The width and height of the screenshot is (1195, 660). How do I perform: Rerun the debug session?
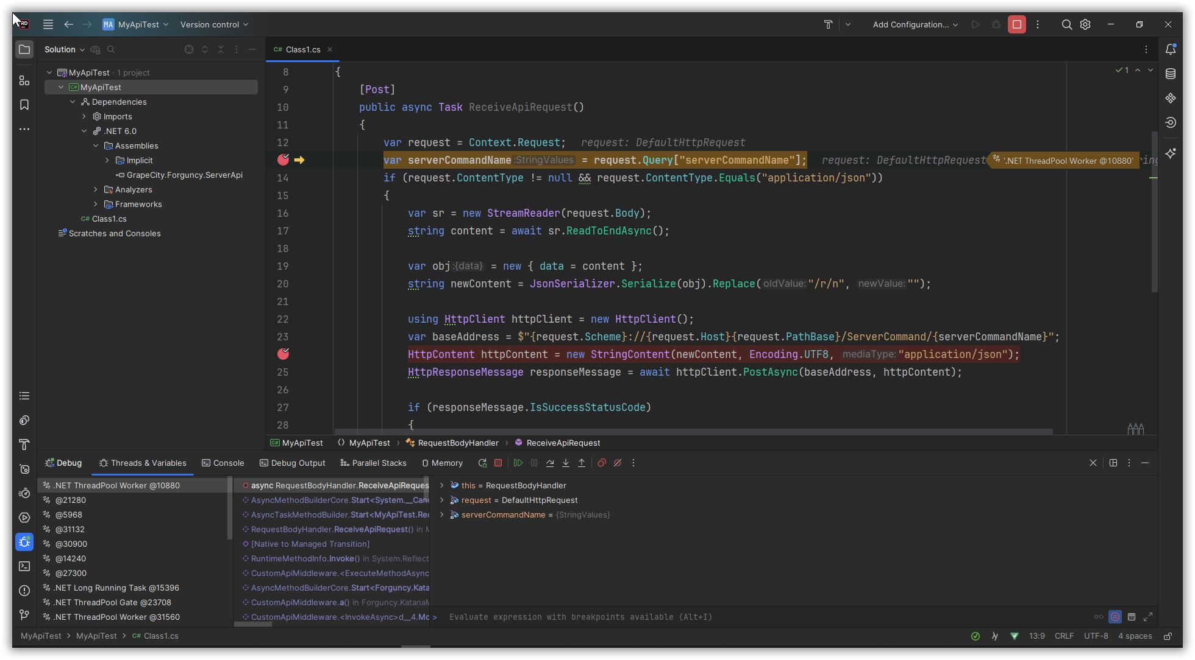pos(482,463)
